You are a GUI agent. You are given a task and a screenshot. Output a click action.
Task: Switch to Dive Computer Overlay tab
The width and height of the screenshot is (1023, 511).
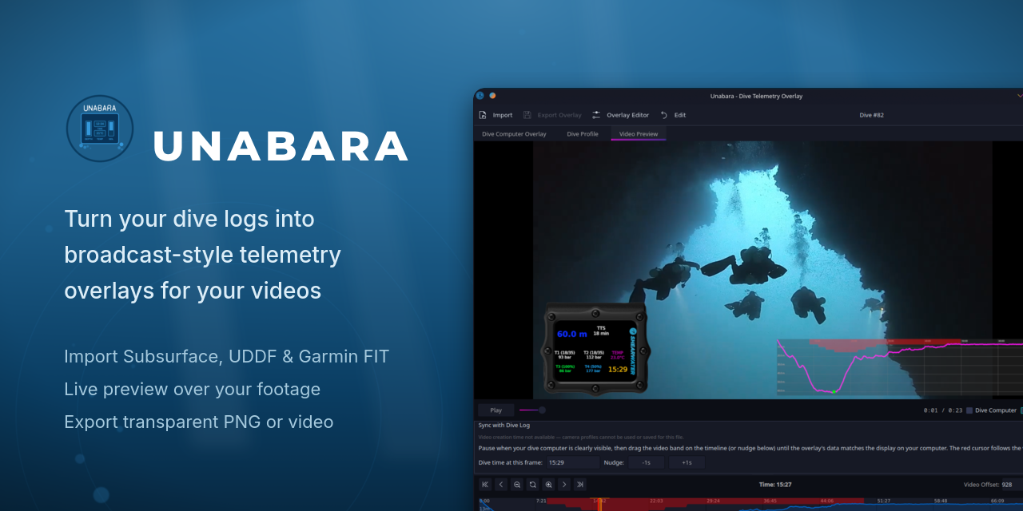(x=514, y=134)
